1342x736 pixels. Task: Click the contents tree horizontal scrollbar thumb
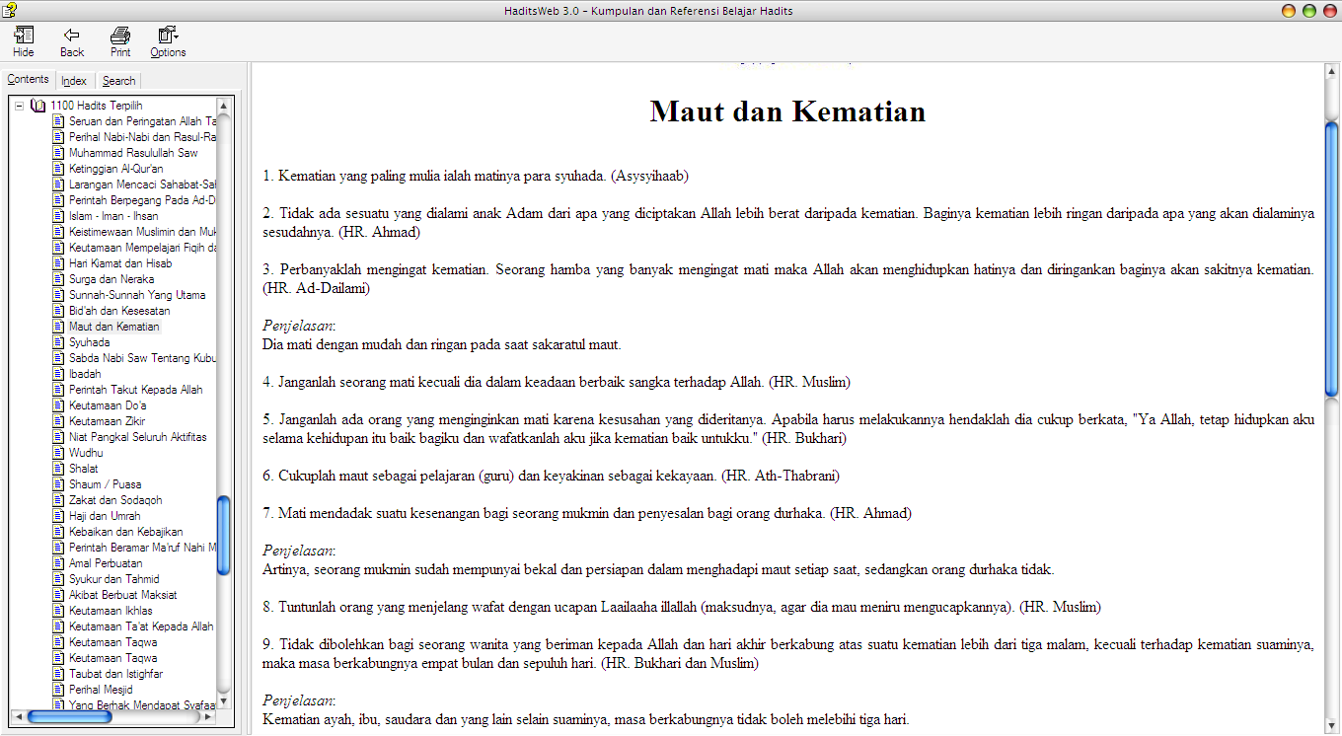point(69,717)
